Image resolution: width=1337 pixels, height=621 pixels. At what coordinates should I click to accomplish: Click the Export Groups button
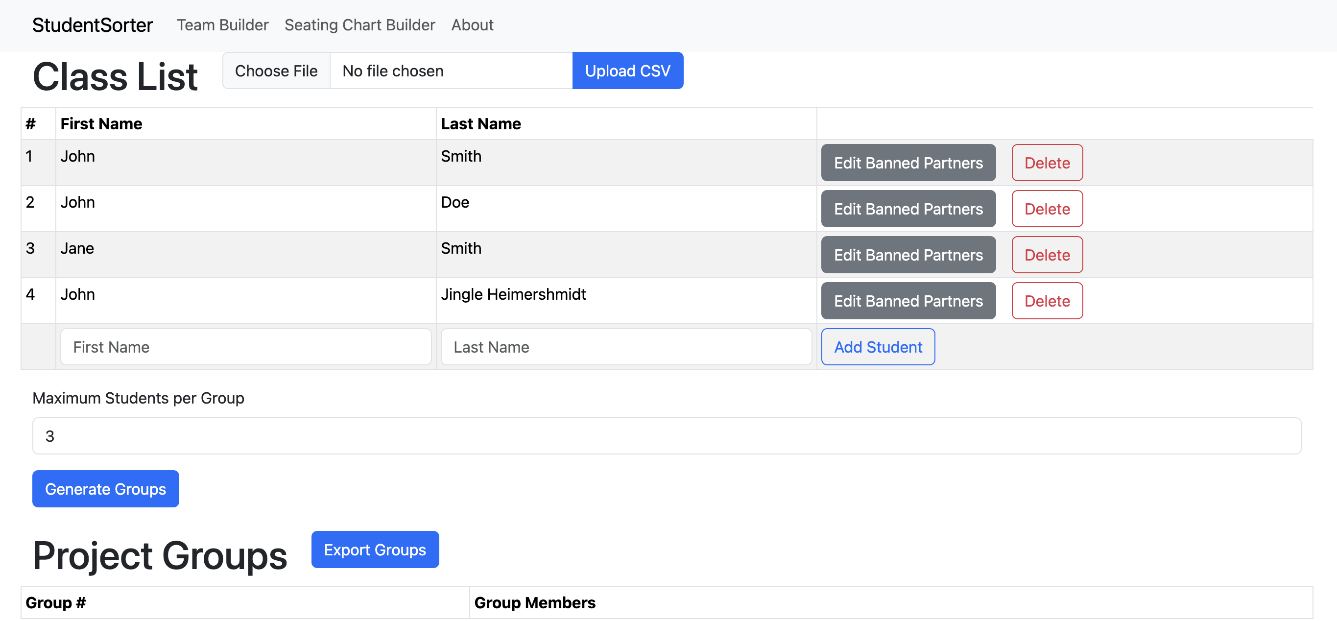[x=374, y=549]
